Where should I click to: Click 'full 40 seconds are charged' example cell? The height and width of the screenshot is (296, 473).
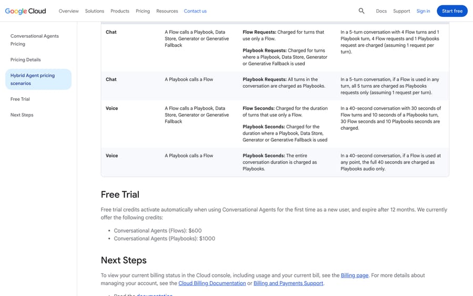[x=390, y=162]
